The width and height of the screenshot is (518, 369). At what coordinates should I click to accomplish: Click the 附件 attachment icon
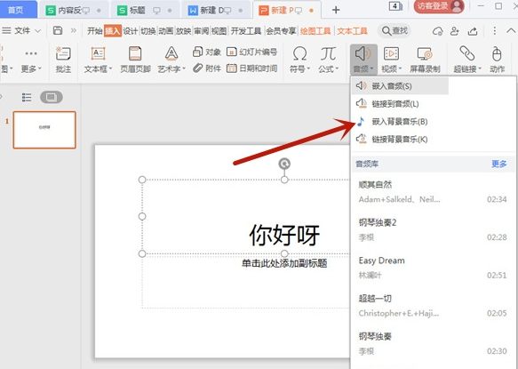(207, 68)
